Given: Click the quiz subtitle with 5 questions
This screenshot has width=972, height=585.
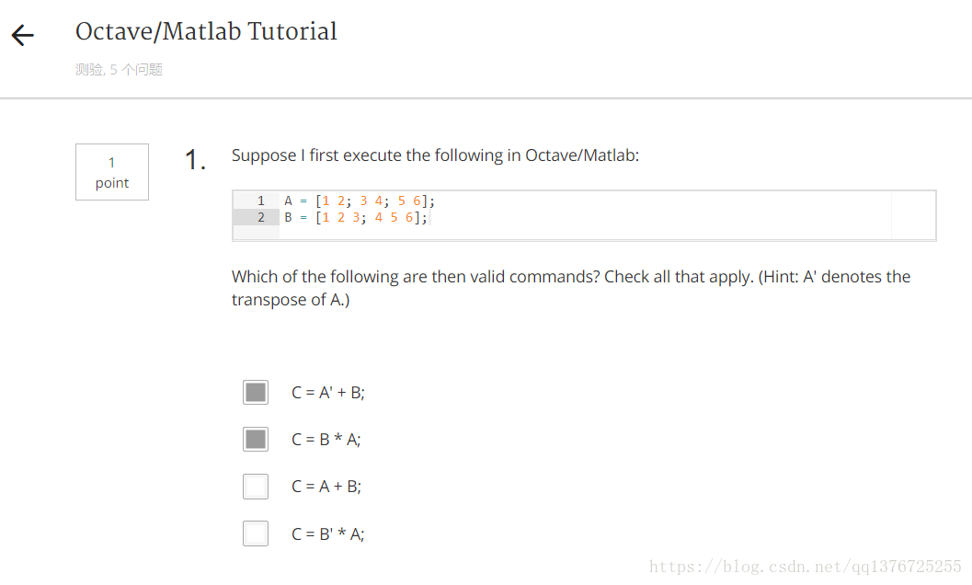Looking at the screenshot, I should point(119,70).
